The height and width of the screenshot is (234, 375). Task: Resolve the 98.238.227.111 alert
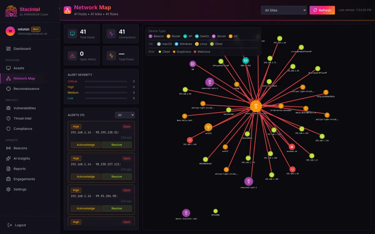(117, 177)
